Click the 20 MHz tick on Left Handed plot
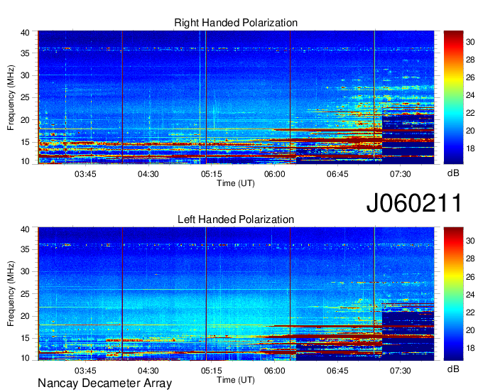Image resolution: width=483 pixels, height=392 pixels. pos(25,316)
